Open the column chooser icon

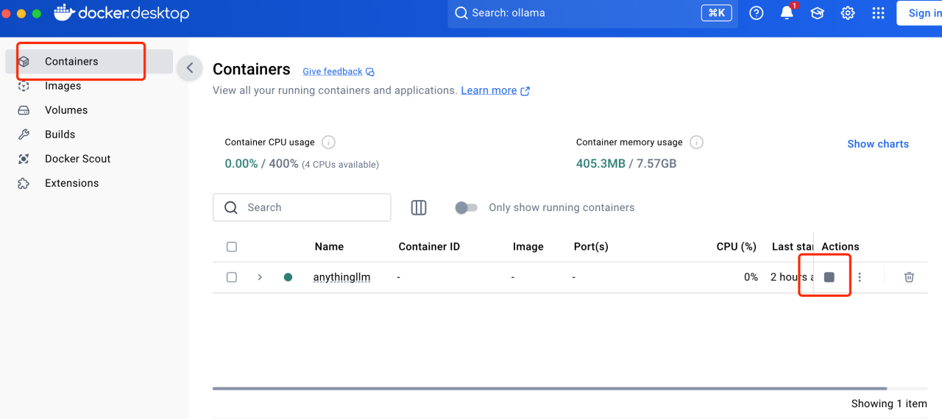[x=419, y=207]
